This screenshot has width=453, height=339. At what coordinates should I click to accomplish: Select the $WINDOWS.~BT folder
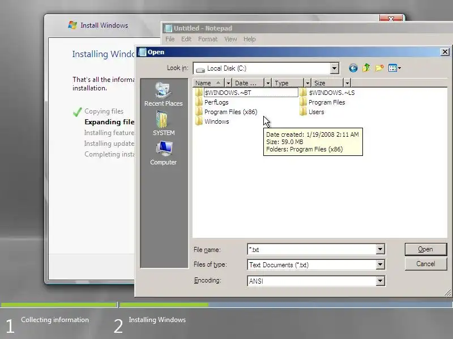point(246,93)
